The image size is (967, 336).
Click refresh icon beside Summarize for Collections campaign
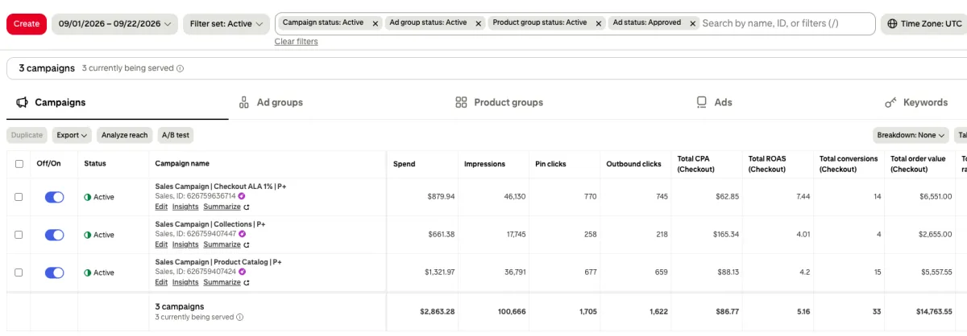(x=247, y=244)
